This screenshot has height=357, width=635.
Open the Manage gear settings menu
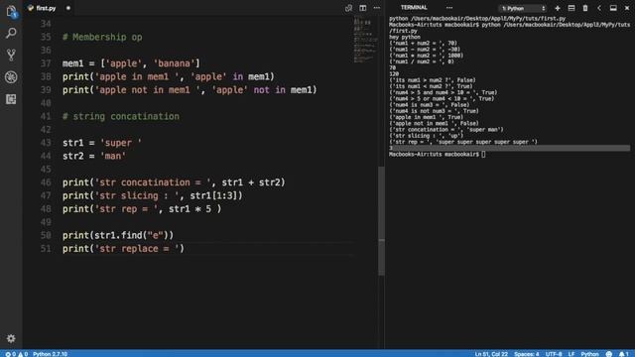[11, 338]
